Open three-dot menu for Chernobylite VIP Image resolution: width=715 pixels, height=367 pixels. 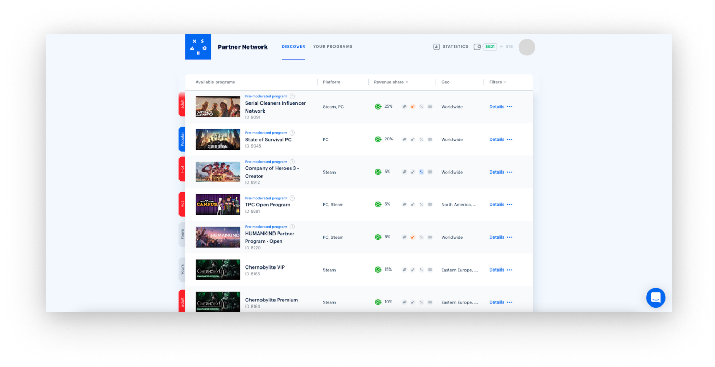point(509,270)
